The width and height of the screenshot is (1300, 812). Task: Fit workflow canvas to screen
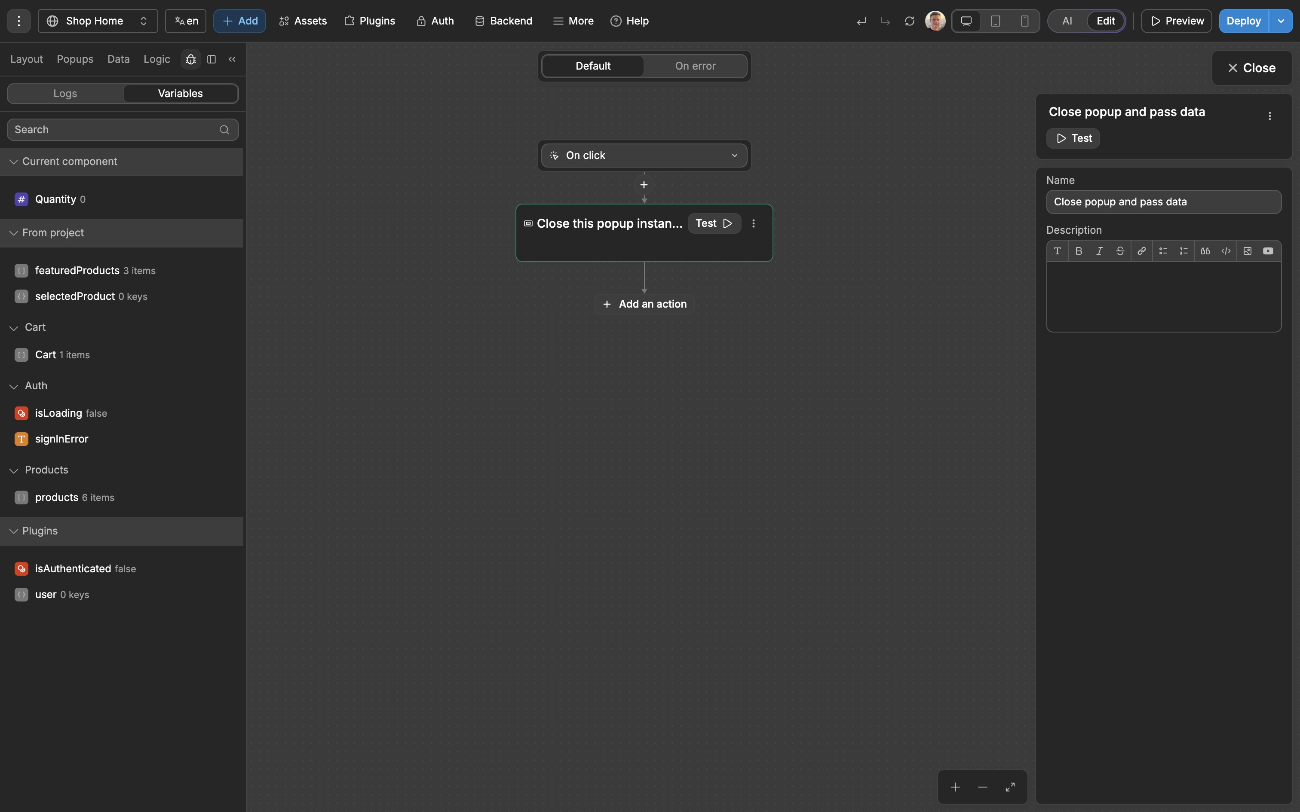(1010, 787)
